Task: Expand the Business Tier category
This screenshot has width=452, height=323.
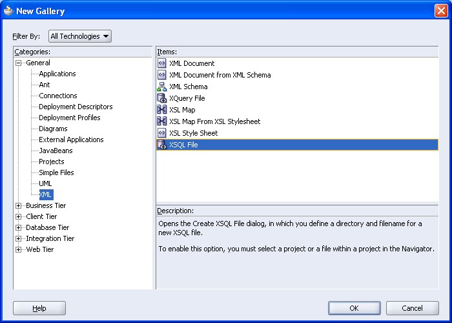Action: 19,205
